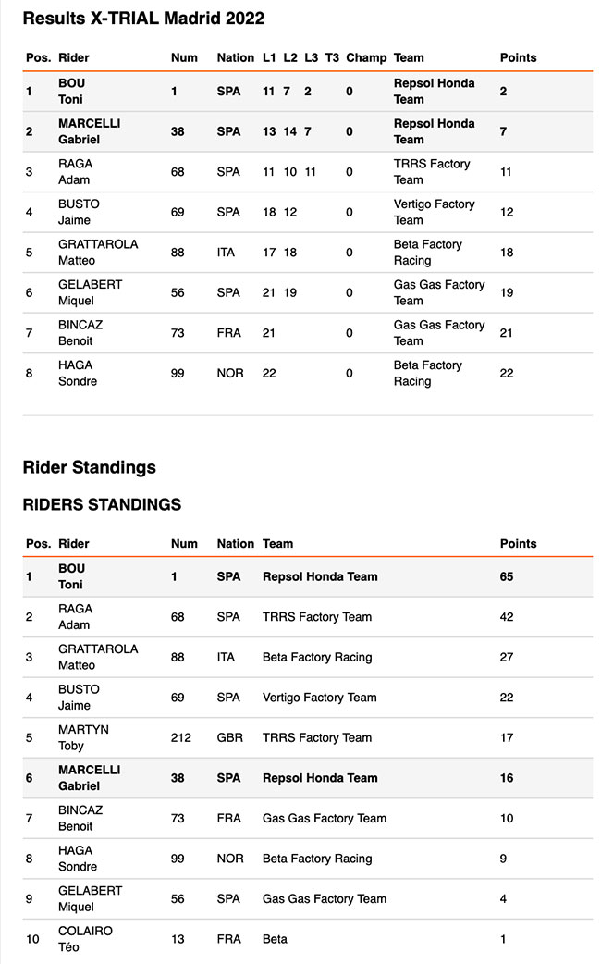
Task: Select the 'RIDERS STANDINGS' subheading
Action: (x=102, y=505)
